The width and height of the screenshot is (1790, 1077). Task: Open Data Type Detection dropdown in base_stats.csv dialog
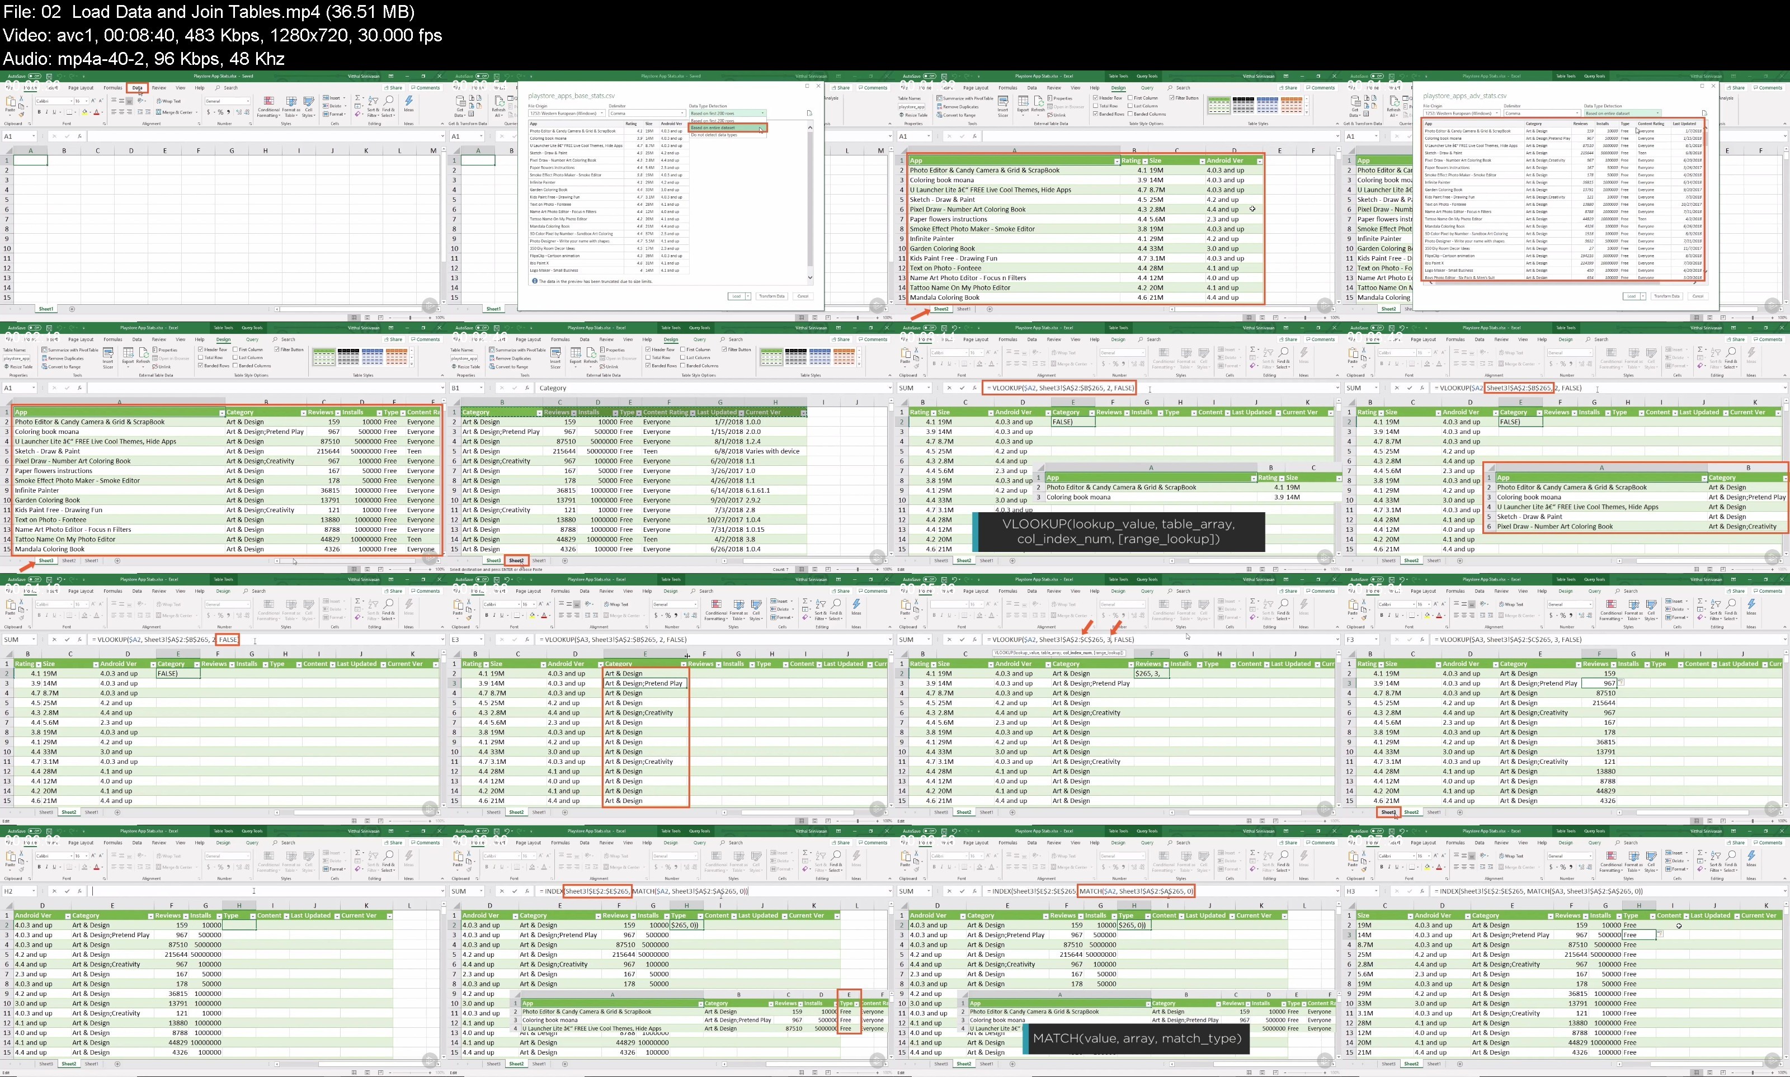(x=728, y=113)
